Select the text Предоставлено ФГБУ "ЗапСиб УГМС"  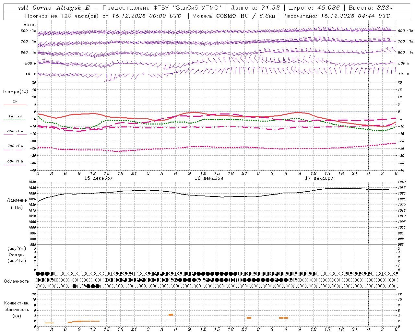[162, 8]
